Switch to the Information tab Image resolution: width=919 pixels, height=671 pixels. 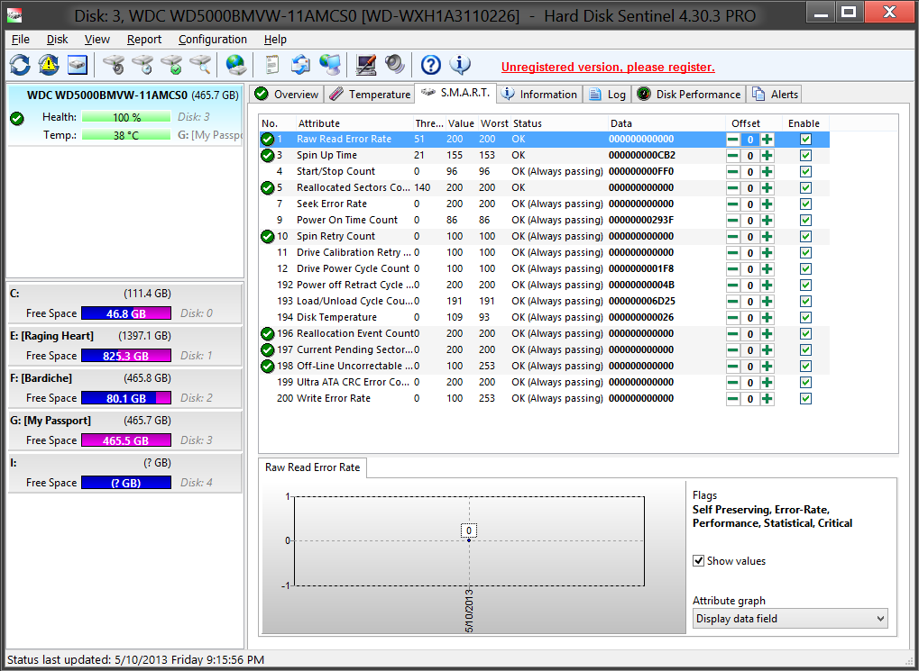tap(540, 95)
